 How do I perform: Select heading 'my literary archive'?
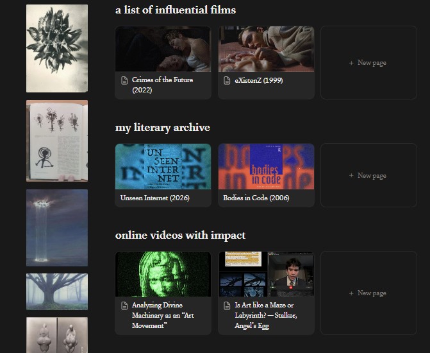pos(163,128)
